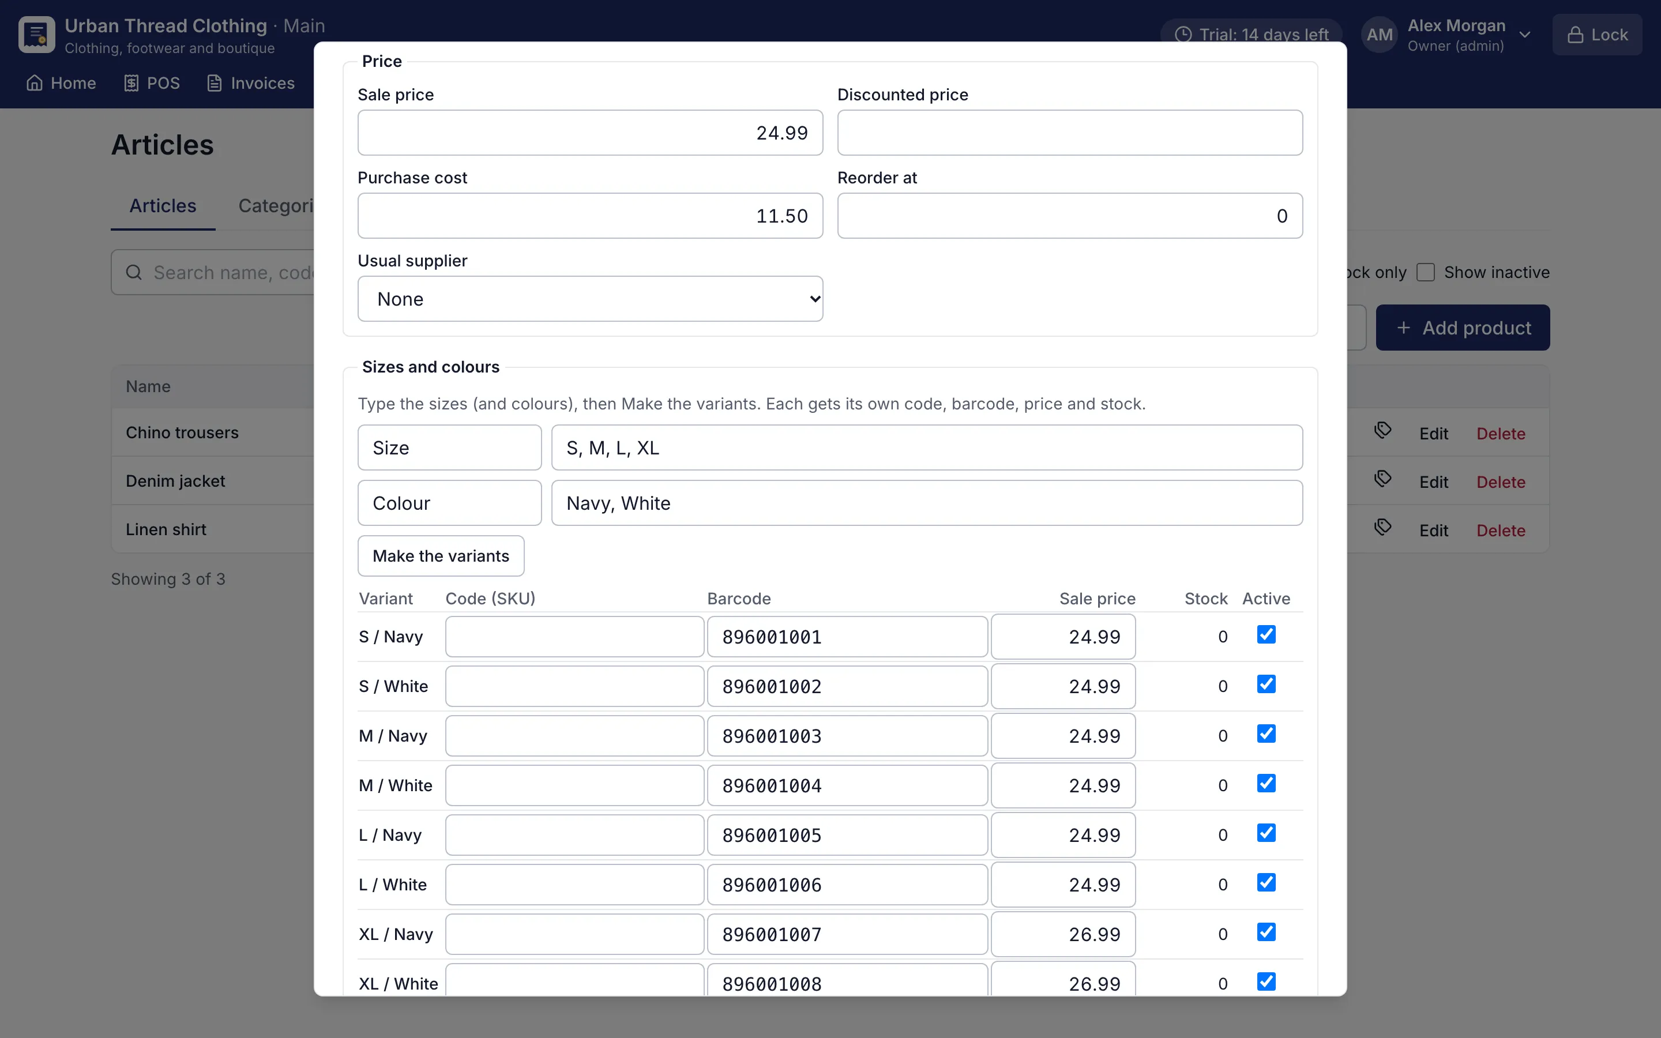This screenshot has width=1661, height=1038.
Task: Click the search magnifier icon
Action: 134,273
